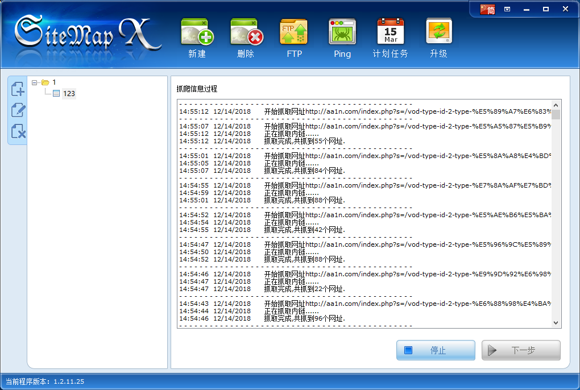Click the delete page sidebar icon

pos(18,131)
